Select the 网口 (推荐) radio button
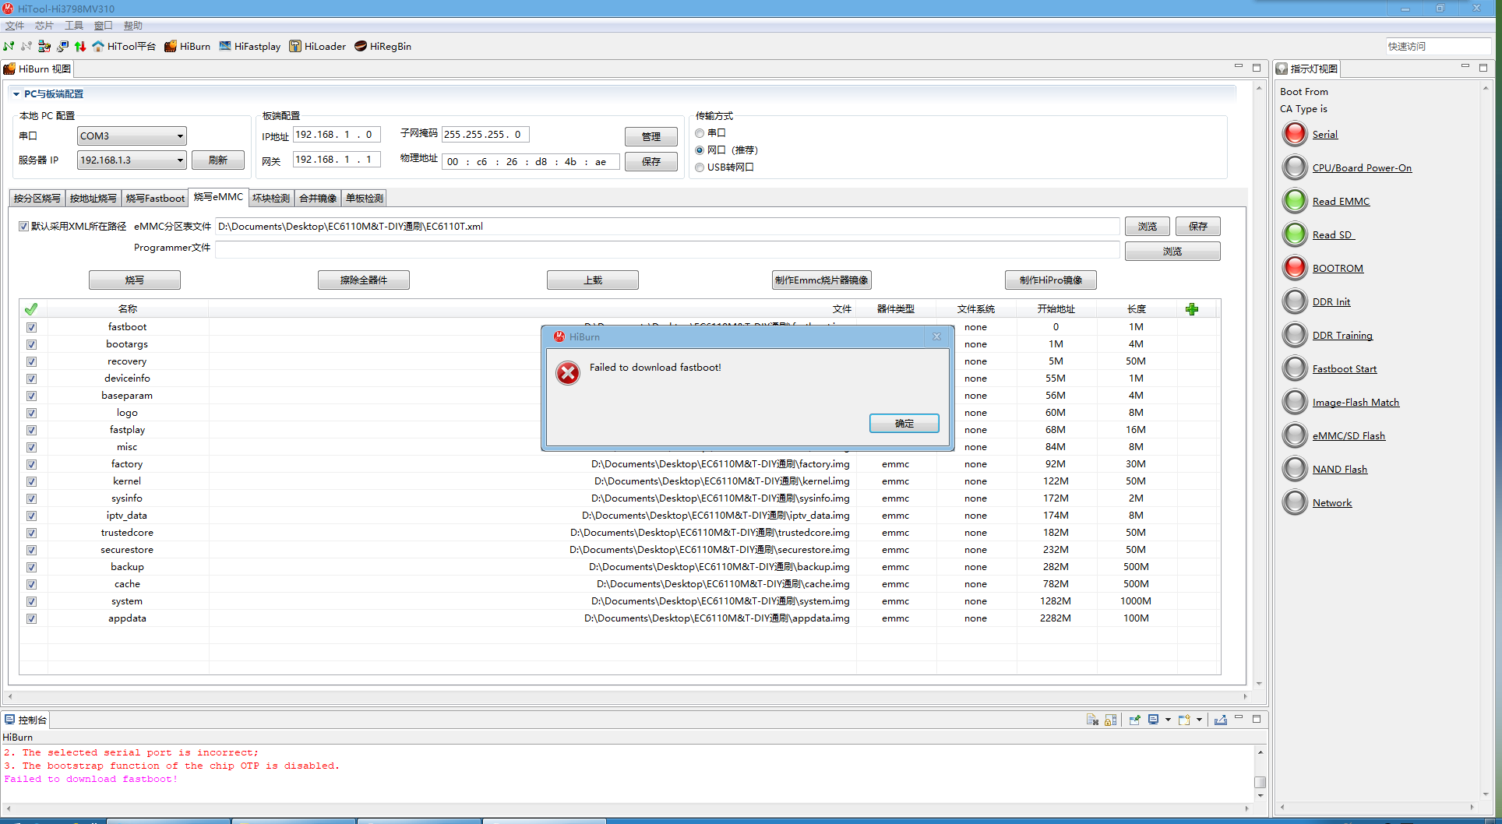The height and width of the screenshot is (824, 1502). (700, 150)
